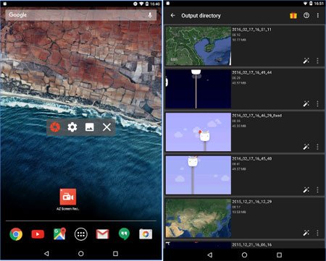
Task: Start recording with the red shutter icon
Action: coord(55,127)
